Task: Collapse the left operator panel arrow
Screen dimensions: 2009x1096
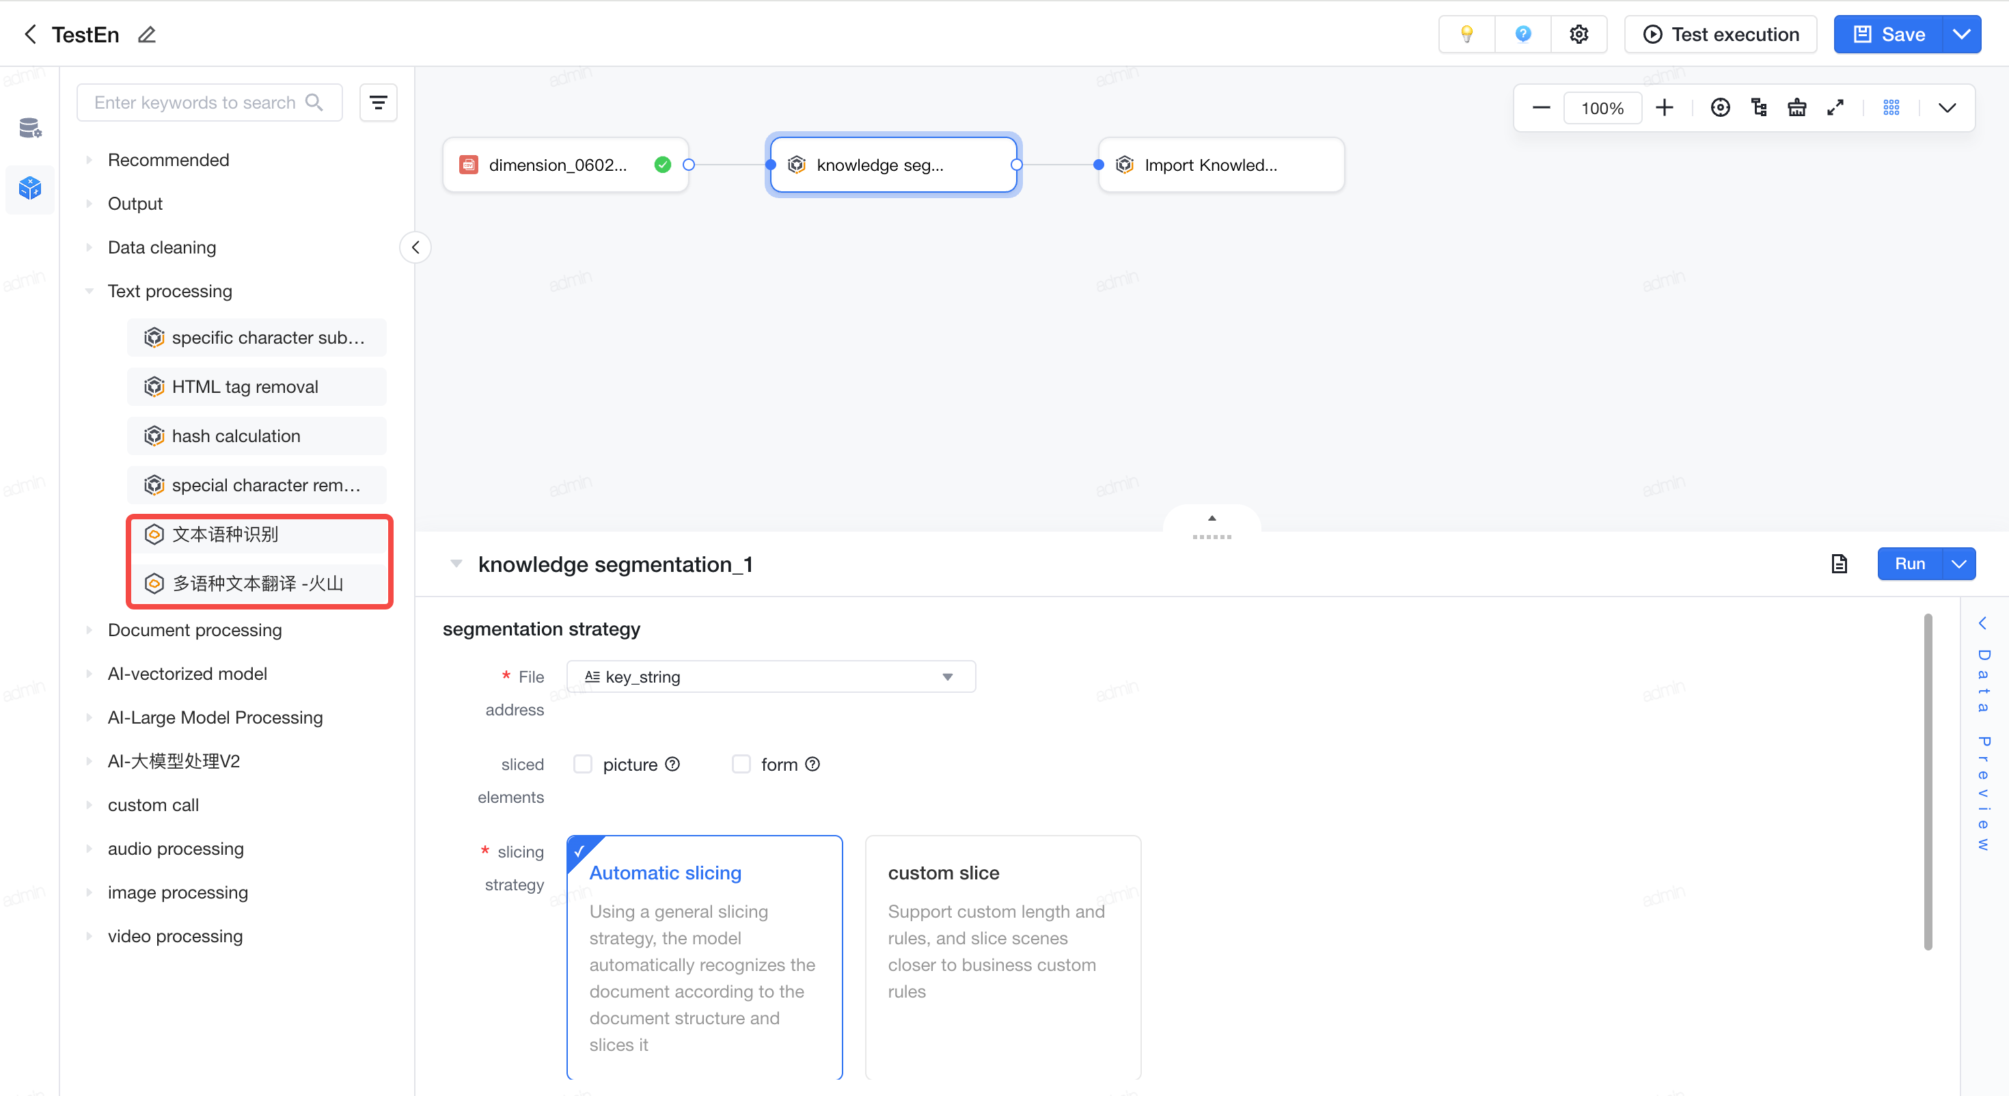Action: pos(415,247)
